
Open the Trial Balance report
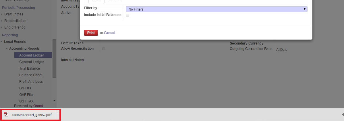click(30, 68)
